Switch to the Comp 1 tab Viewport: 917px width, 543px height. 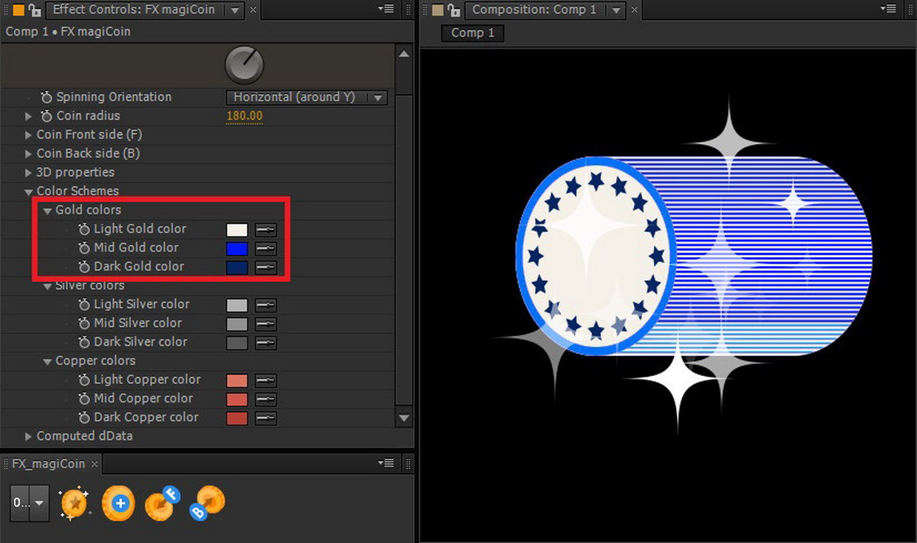click(x=471, y=33)
